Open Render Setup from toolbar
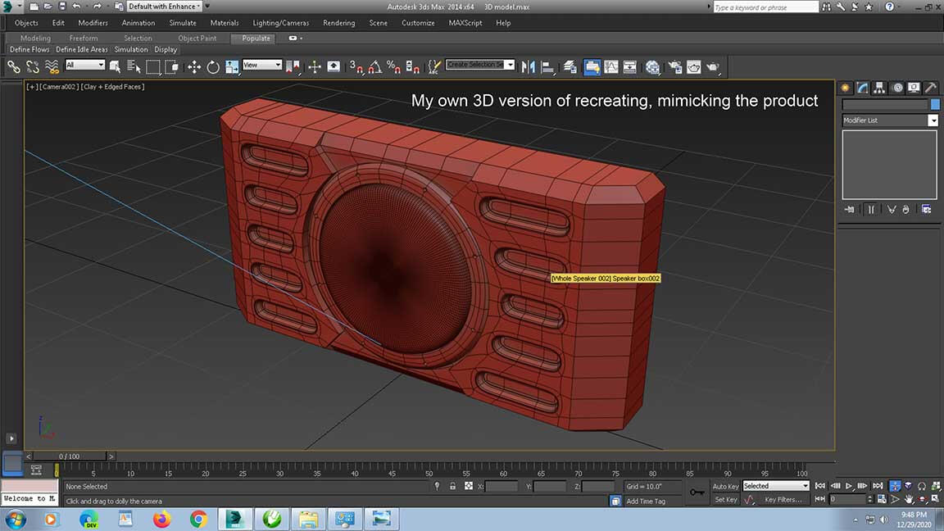This screenshot has height=531, width=944. click(674, 66)
